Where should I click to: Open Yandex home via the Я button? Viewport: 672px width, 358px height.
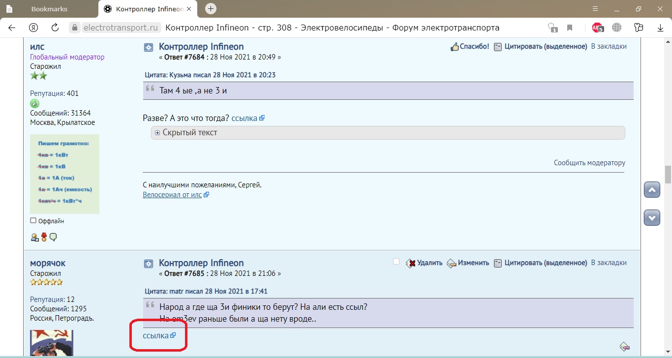point(33,28)
